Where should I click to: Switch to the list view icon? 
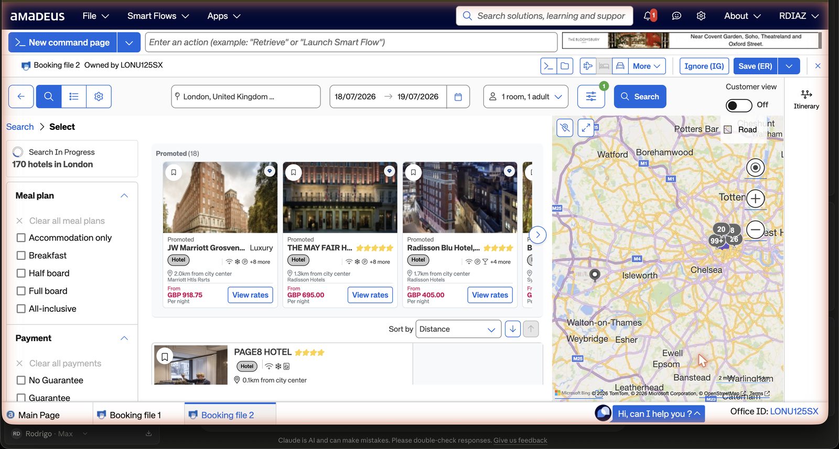[x=74, y=96]
